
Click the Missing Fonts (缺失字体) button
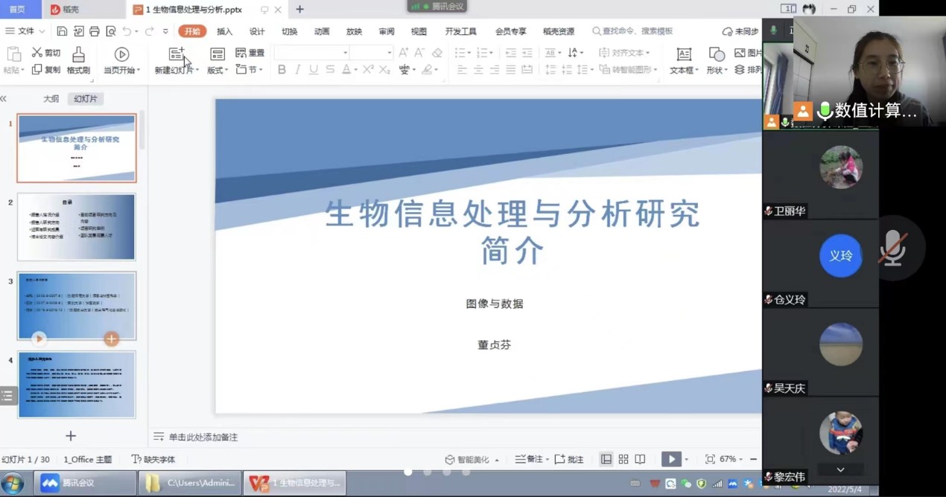(153, 459)
